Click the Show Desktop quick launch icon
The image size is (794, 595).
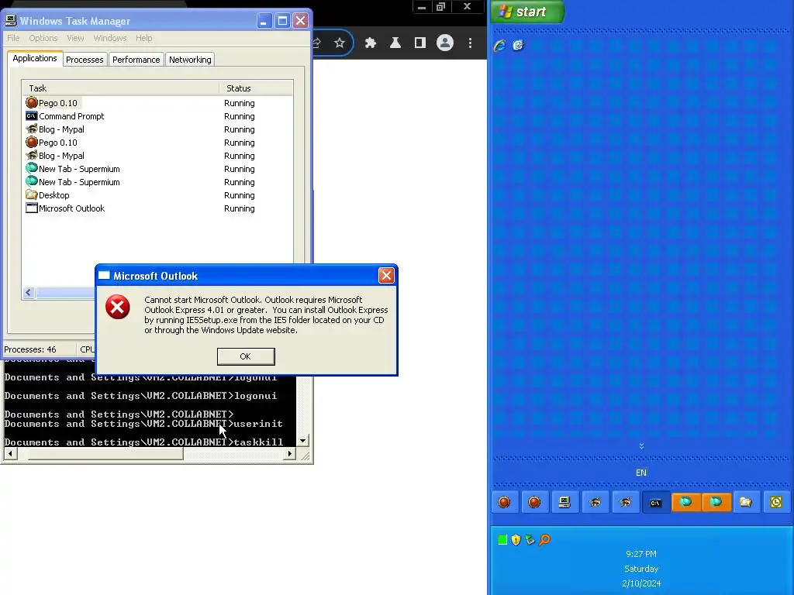click(518, 46)
